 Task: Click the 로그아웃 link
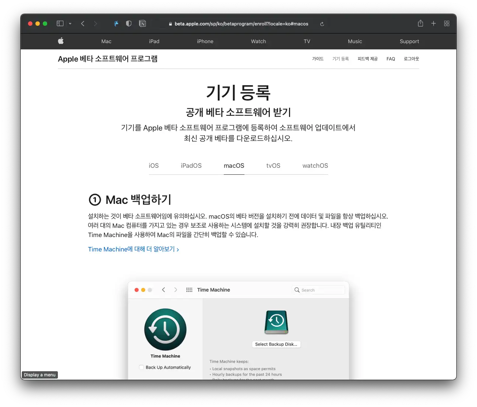pyautogui.click(x=411, y=59)
